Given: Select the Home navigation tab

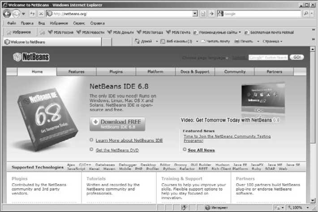Looking at the screenshot, I should [x=37, y=72].
